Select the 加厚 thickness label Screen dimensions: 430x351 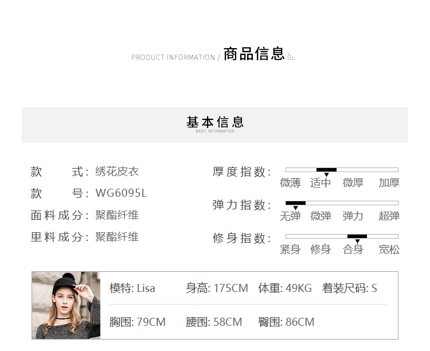(x=389, y=183)
